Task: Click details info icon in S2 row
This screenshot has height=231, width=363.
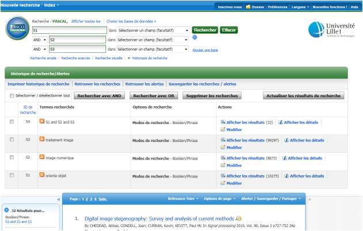Action: 285,158
